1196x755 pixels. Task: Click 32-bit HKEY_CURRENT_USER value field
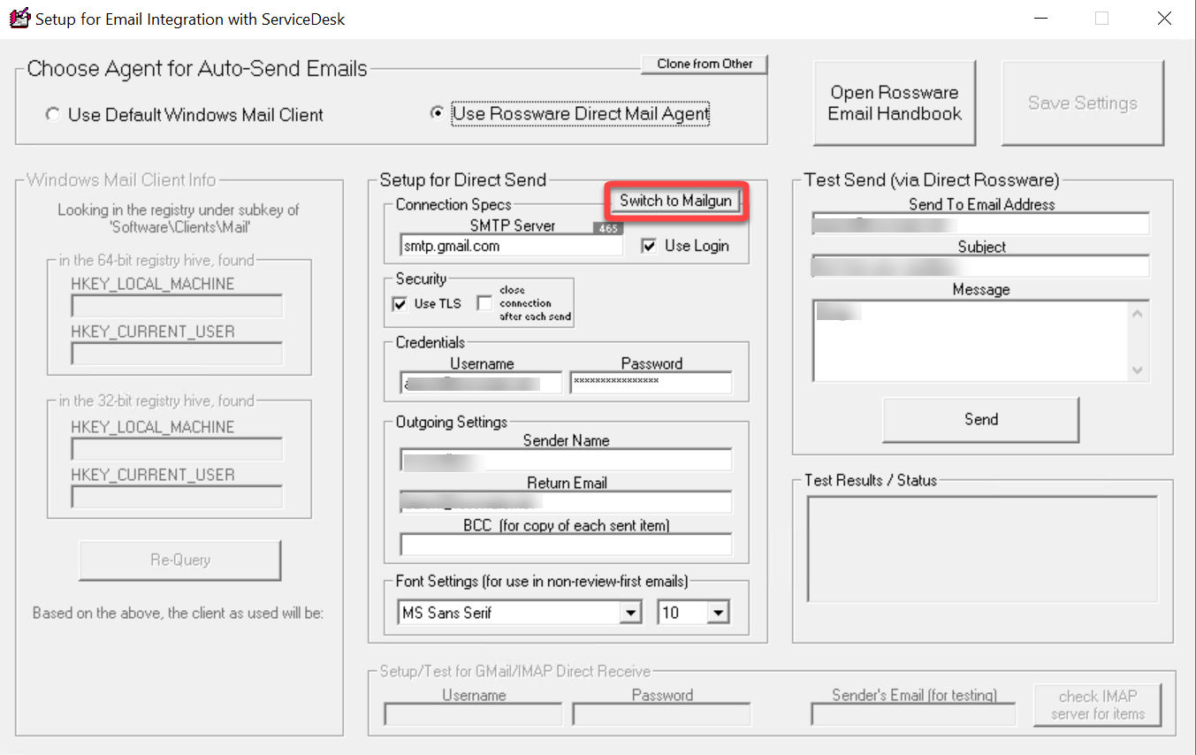point(177,497)
